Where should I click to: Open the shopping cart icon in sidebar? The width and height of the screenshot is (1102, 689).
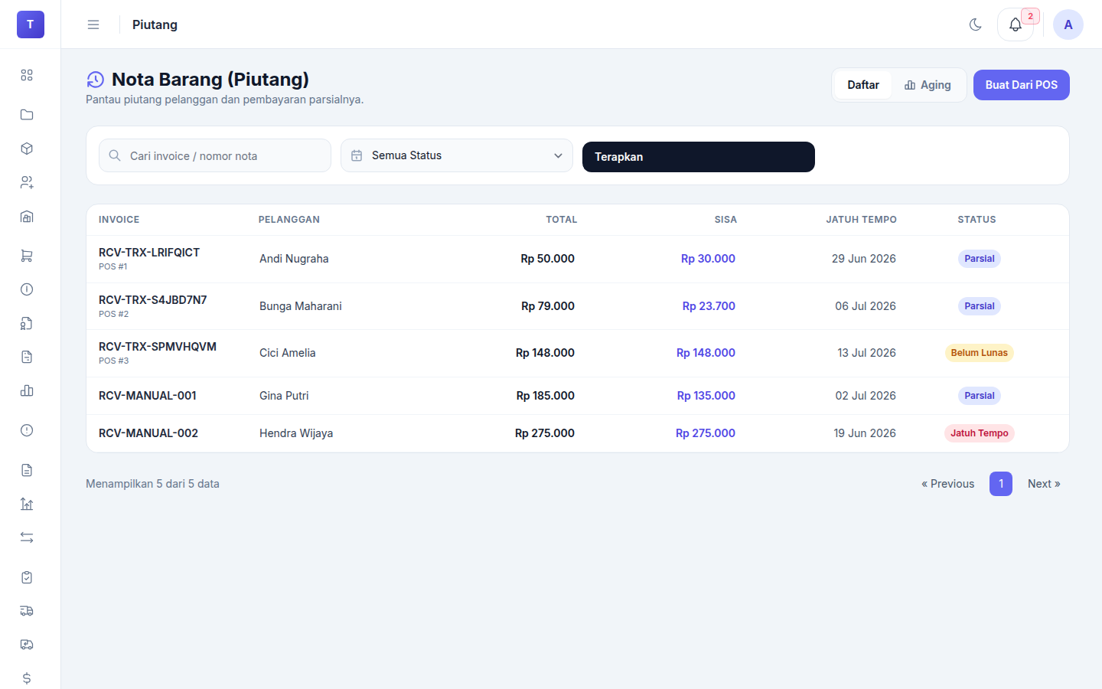coord(27,256)
